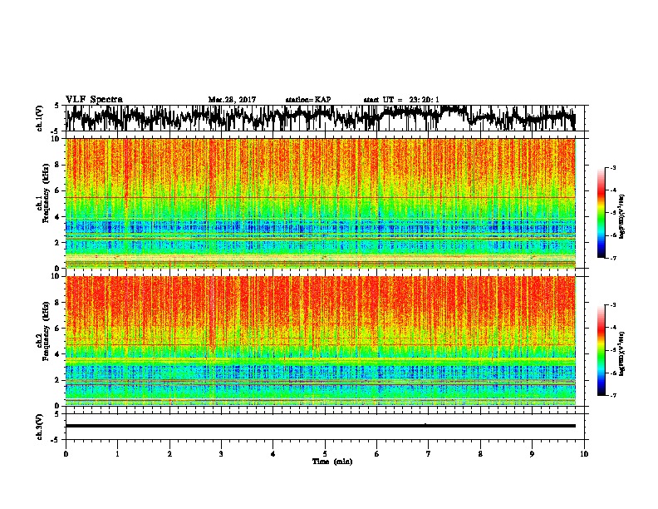This screenshot has width=658, height=509.
Task: Click the ch.2 color bar "-3" label
Action: click(x=613, y=305)
